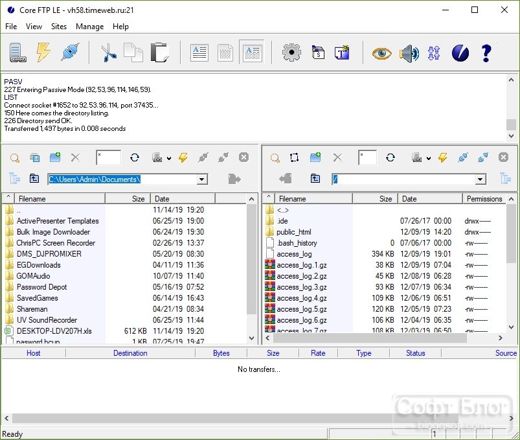Click the Core FTP round logo icon
This screenshot has height=440, width=520.
point(460,53)
